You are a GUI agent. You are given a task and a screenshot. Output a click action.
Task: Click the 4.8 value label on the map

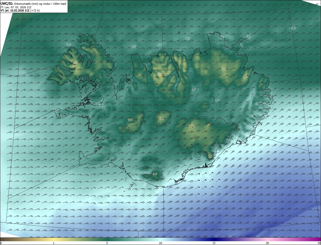click(59, 115)
